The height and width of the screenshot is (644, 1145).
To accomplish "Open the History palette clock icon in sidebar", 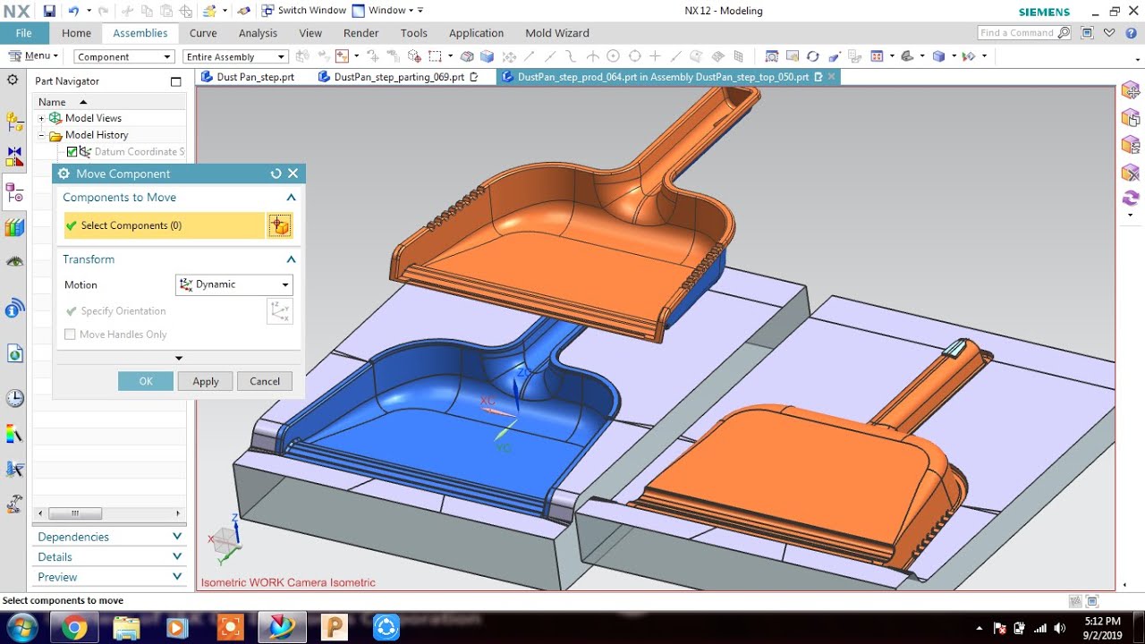I will click(x=15, y=397).
